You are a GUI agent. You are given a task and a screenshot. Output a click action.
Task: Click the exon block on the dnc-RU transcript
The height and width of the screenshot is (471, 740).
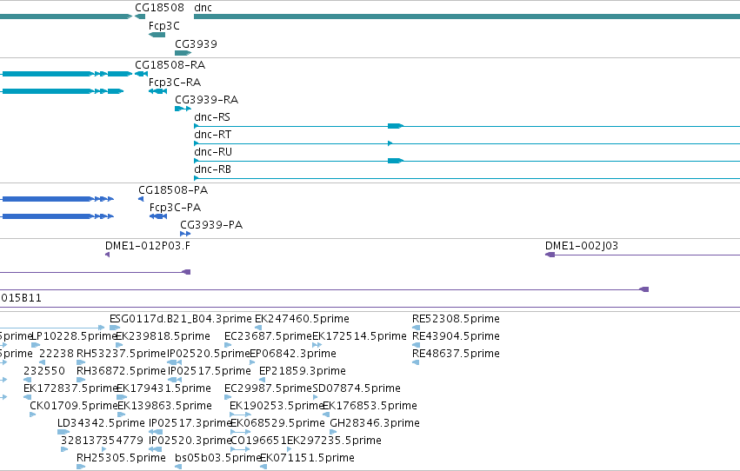(x=395, y=161)
